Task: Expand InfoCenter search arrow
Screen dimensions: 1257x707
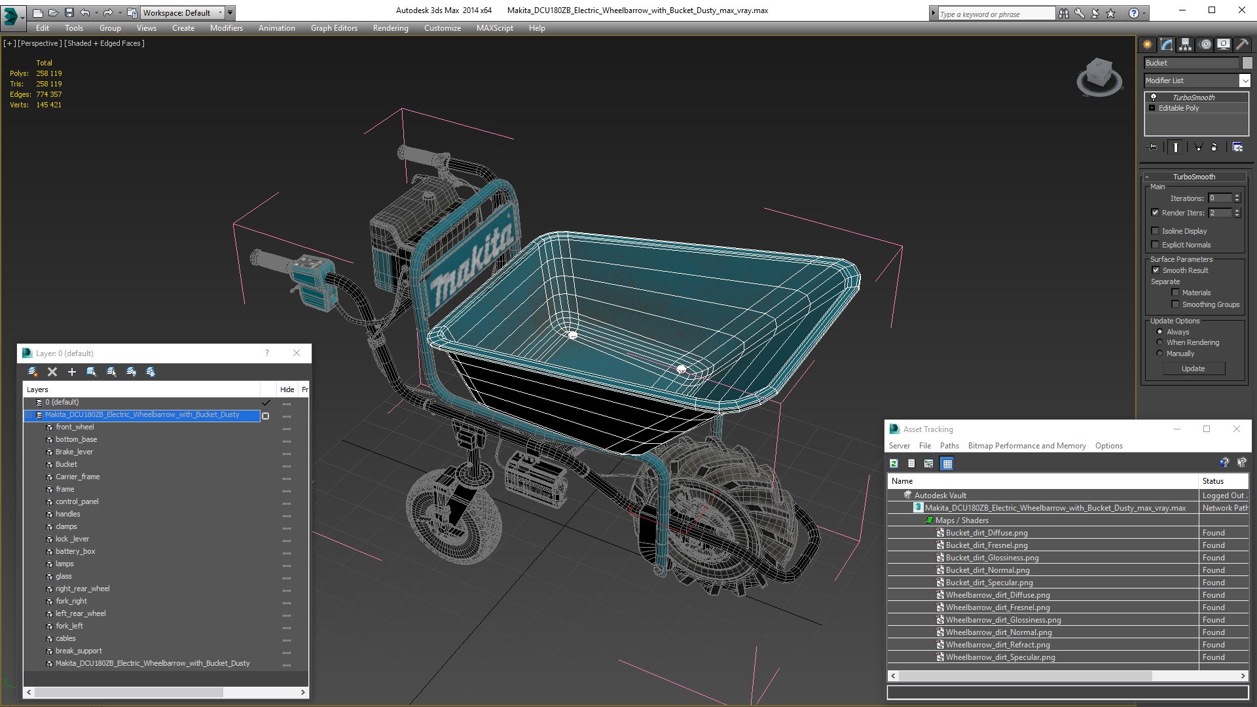Action: (x=933, y=13)
